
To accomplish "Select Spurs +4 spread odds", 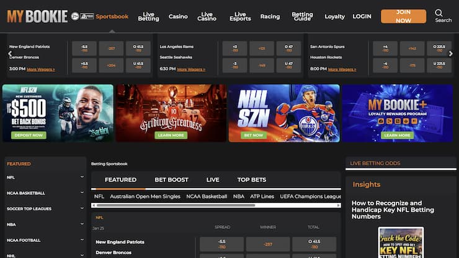I will click(385, 48).
